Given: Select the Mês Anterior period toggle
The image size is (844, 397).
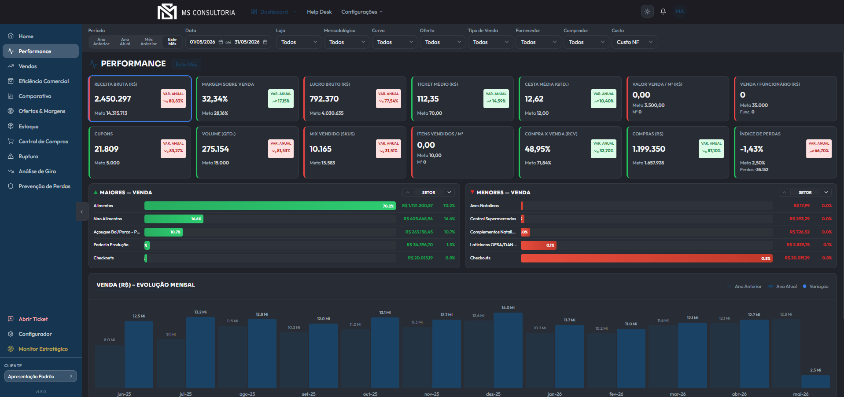Looking at the screenshot, I should point(148,42).
